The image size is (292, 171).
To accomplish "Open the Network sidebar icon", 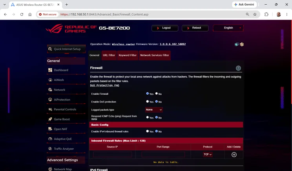I will coord(50,90).
